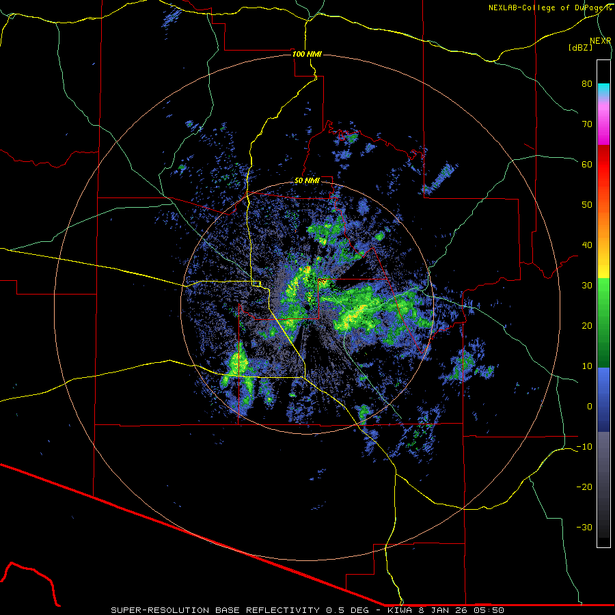Click the "50 NMI" range ring label
The width and height of the screenshot is (615, 615).
(x=307, y=181)
